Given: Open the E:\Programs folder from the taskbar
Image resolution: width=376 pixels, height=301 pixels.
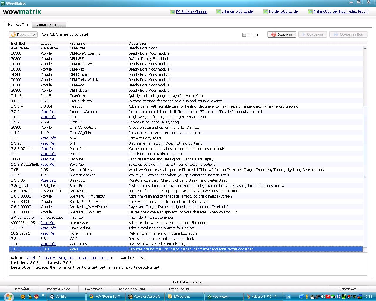Looking at the screenshot, I should click(x=184, y=297).
